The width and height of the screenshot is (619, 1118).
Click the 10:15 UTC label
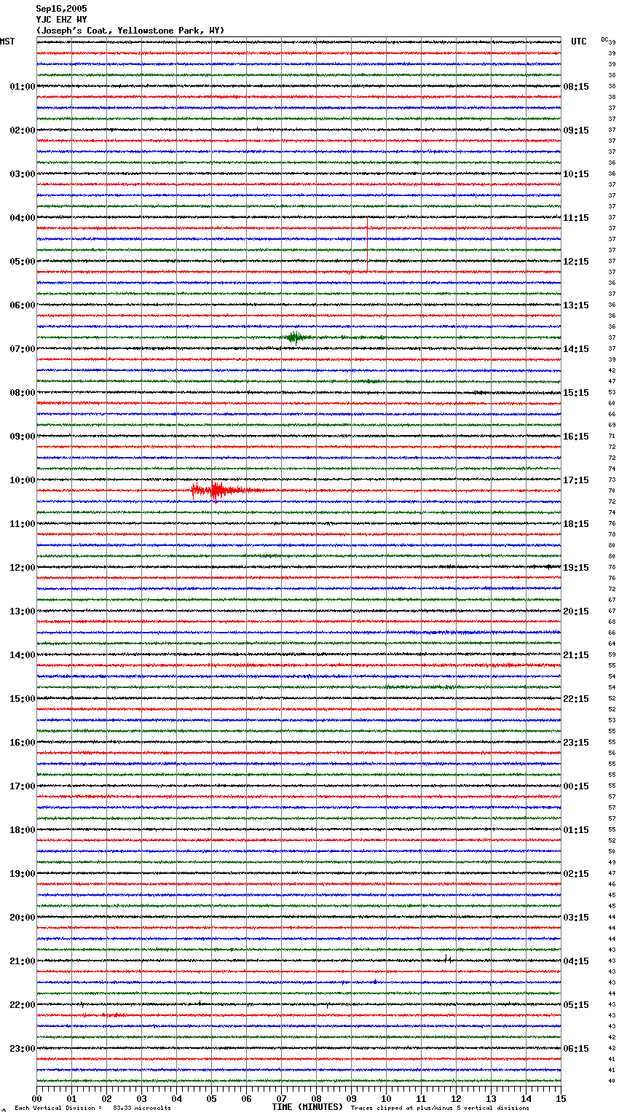(x=576, y=174)
